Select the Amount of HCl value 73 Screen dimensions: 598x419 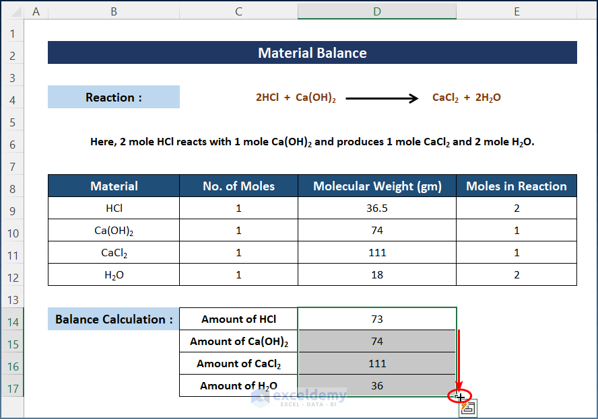point(376,319)
